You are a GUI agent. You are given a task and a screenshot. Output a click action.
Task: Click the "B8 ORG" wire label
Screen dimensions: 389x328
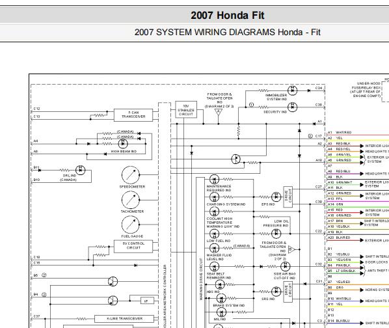coord(336,288)
